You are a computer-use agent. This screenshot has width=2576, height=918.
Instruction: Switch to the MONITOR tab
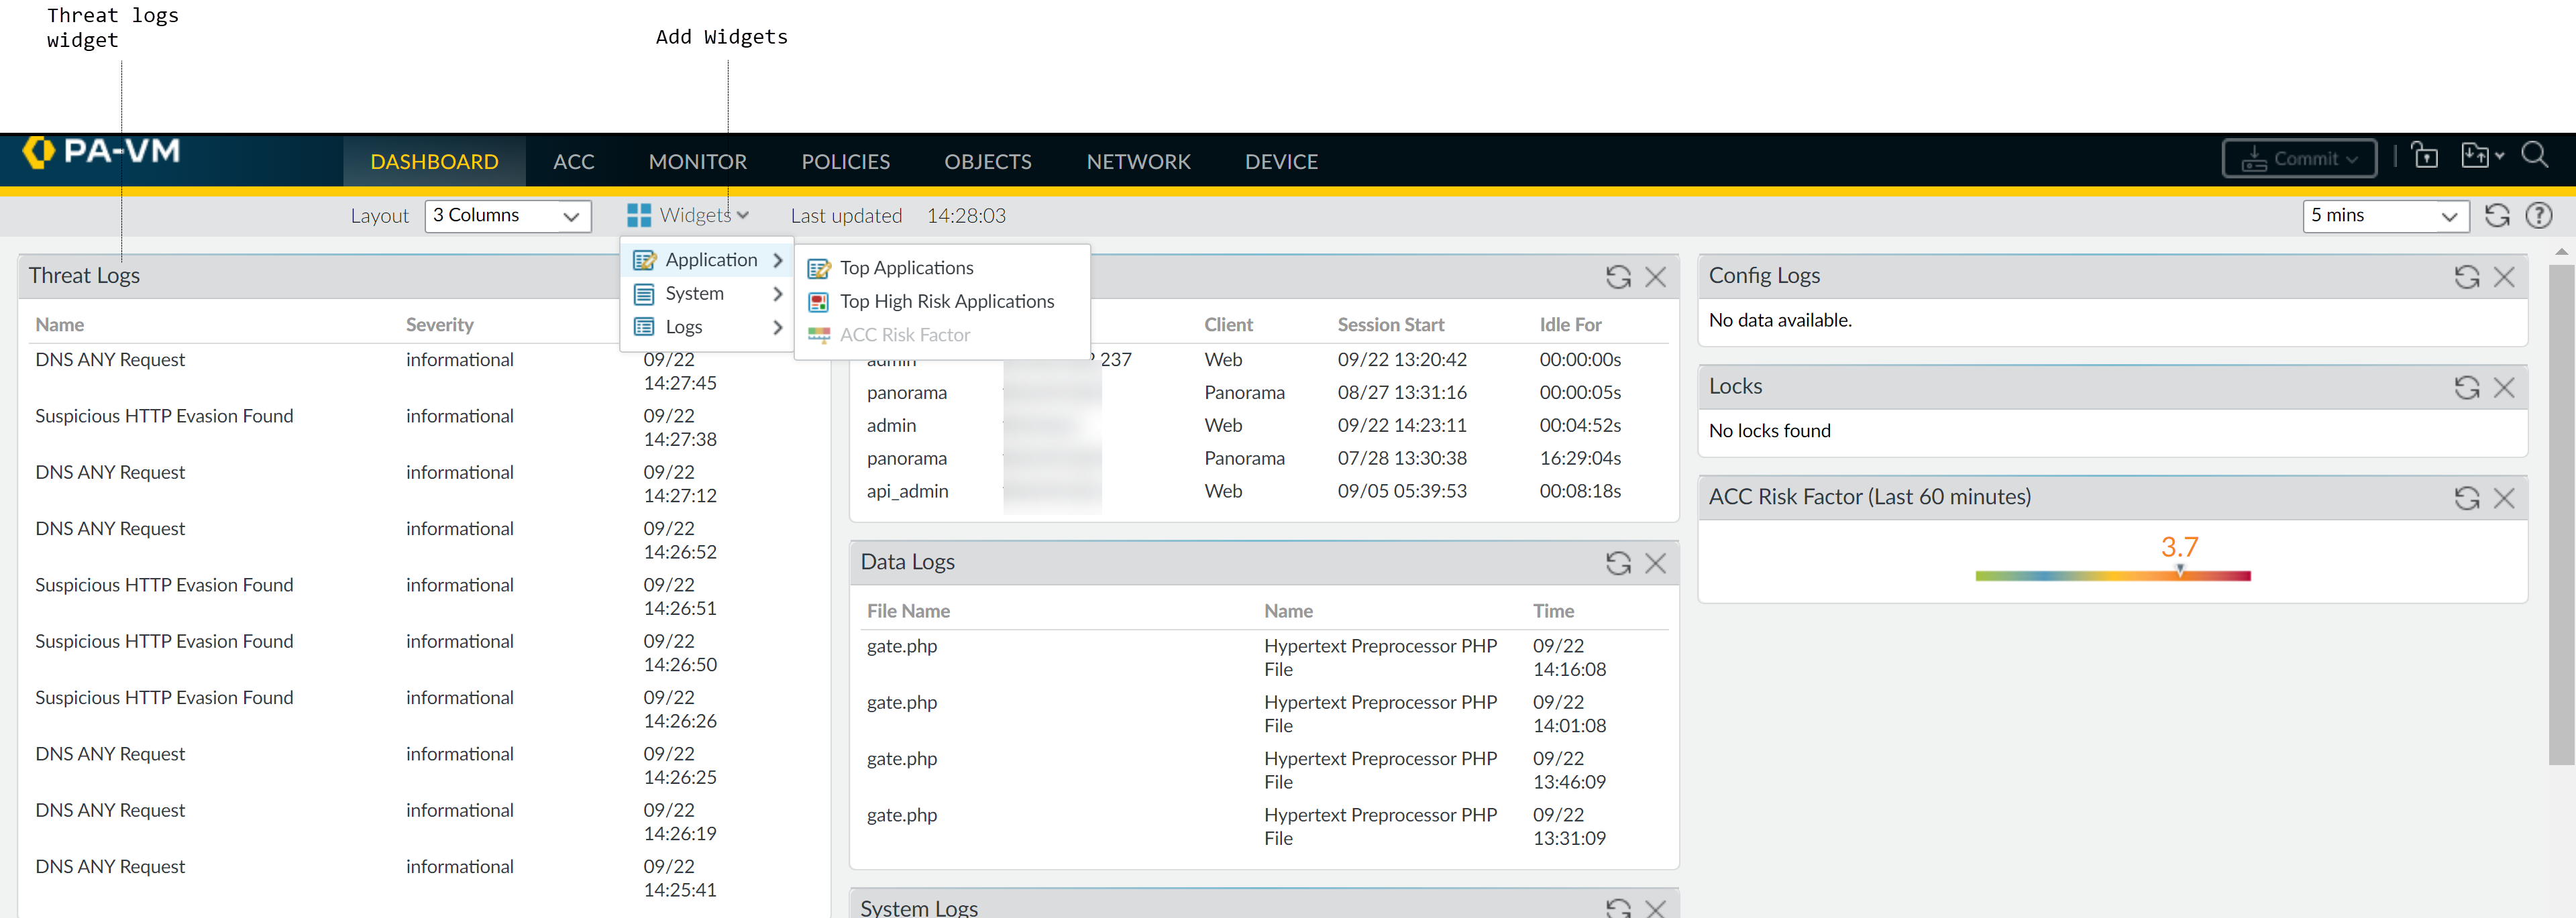coord(697,162)
